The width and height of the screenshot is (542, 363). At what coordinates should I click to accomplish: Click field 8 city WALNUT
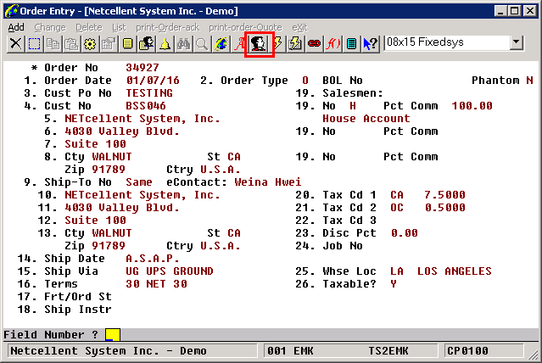click(x=112, y=157)
